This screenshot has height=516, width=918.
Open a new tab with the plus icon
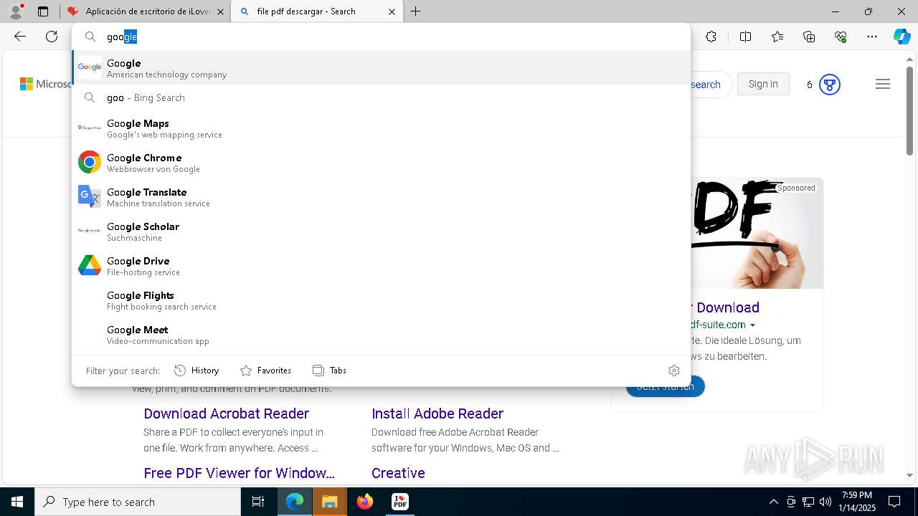(x=416, y=11)
